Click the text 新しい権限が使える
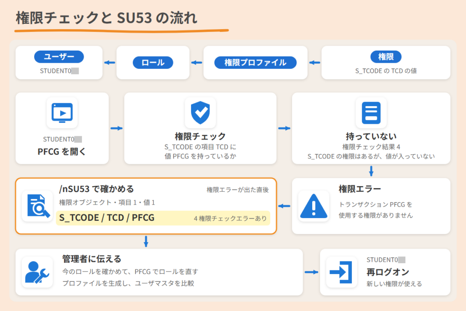The image size is (466, 311). (395, 284)
